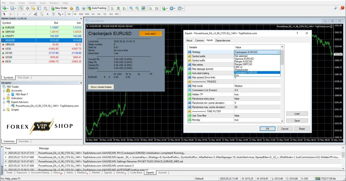346x181 pixels.
Task: Open the Tools menu
Action: (x=42, y=3)
